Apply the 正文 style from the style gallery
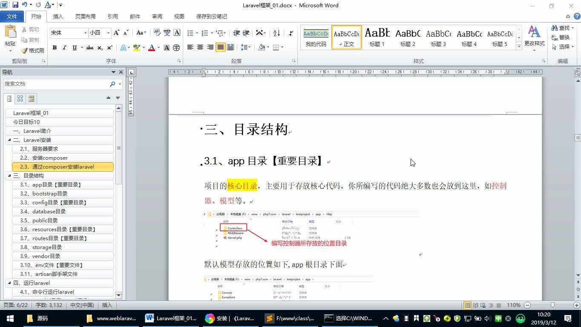Screen dimensions: 581x327 point(346,37)
